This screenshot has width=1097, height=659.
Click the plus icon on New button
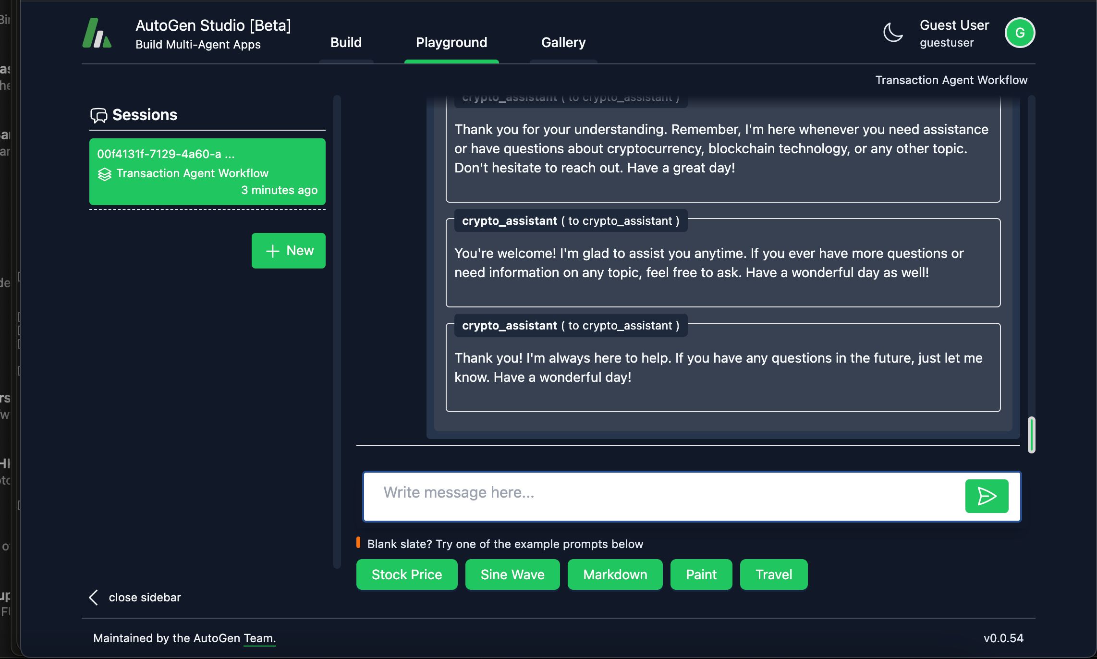(x=273, y=251)
